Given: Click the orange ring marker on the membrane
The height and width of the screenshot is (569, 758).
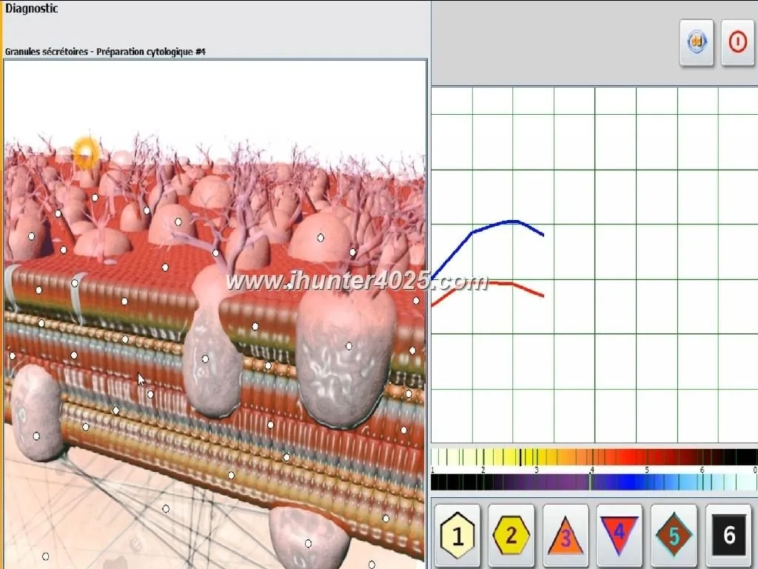Looking at the screenshot, I should click(x=86, y=153).
